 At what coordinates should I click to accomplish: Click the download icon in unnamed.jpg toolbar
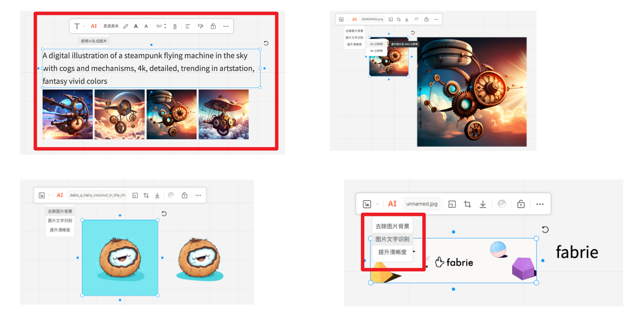[x=483, y=204]
